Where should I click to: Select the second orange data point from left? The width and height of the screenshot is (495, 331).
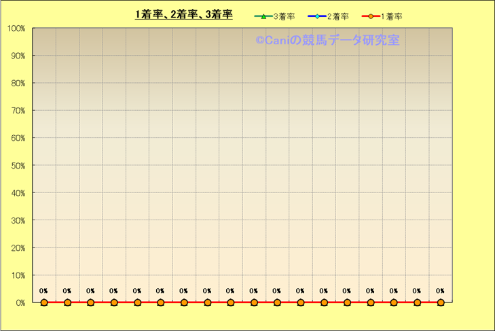point(67,302)
